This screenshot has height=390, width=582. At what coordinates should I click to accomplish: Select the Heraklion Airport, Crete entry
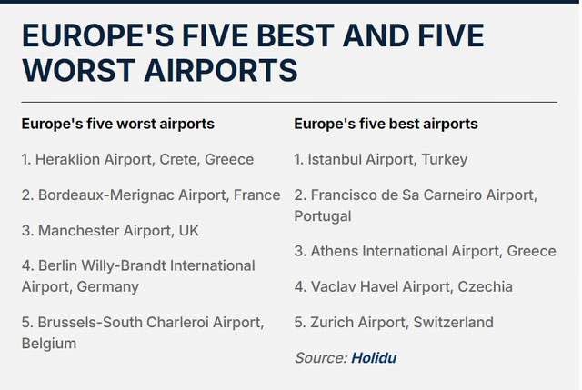pos(137,160)
